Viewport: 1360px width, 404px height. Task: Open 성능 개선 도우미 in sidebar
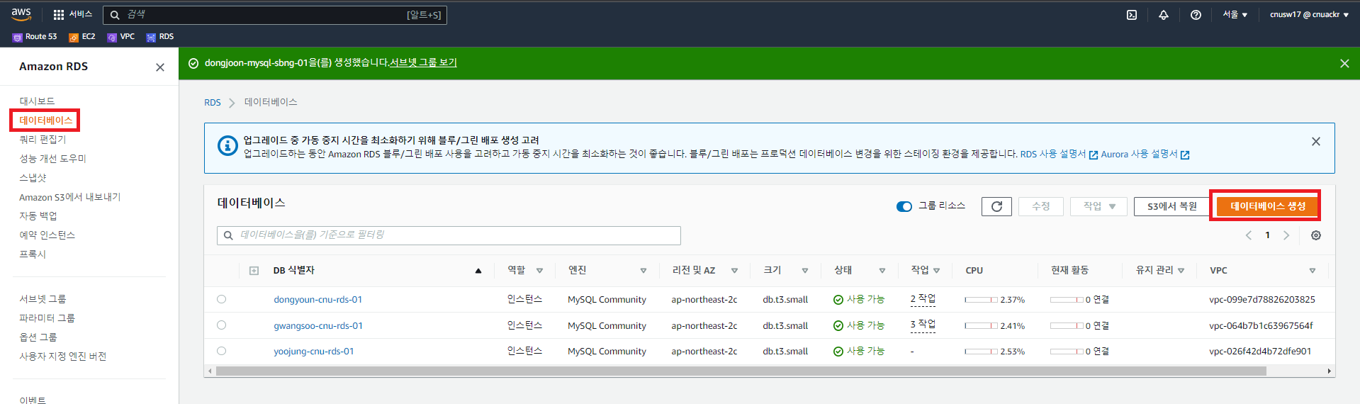point(52,159)
